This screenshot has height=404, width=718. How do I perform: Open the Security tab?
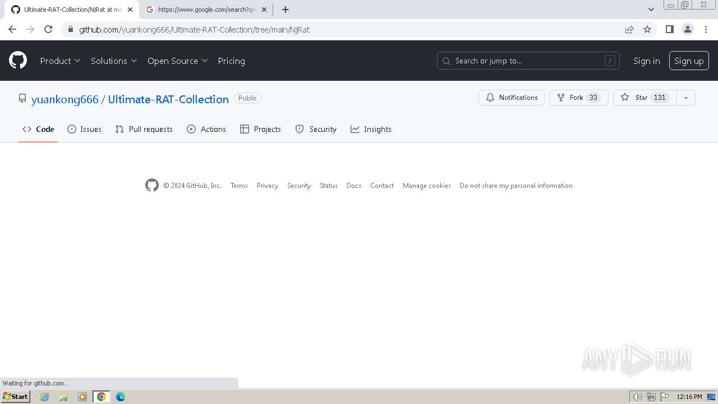point(316,129)
